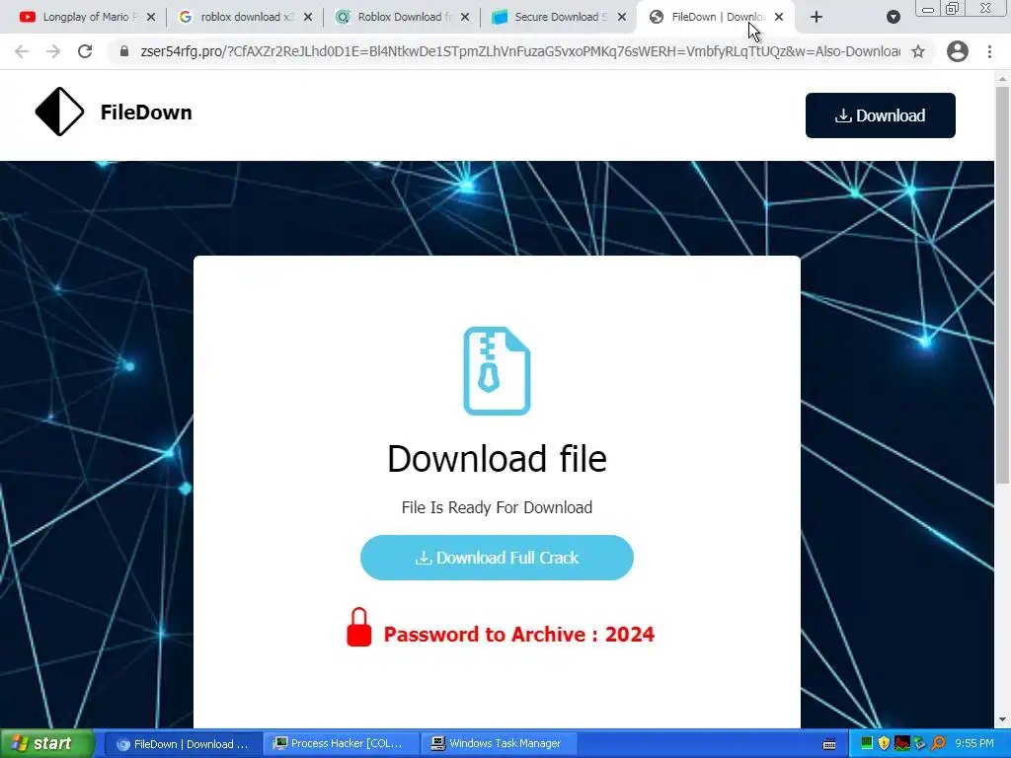Switch to FileDown Chrome taskbar button
This screenshot has height=758, width=1011.
[183, 744]
